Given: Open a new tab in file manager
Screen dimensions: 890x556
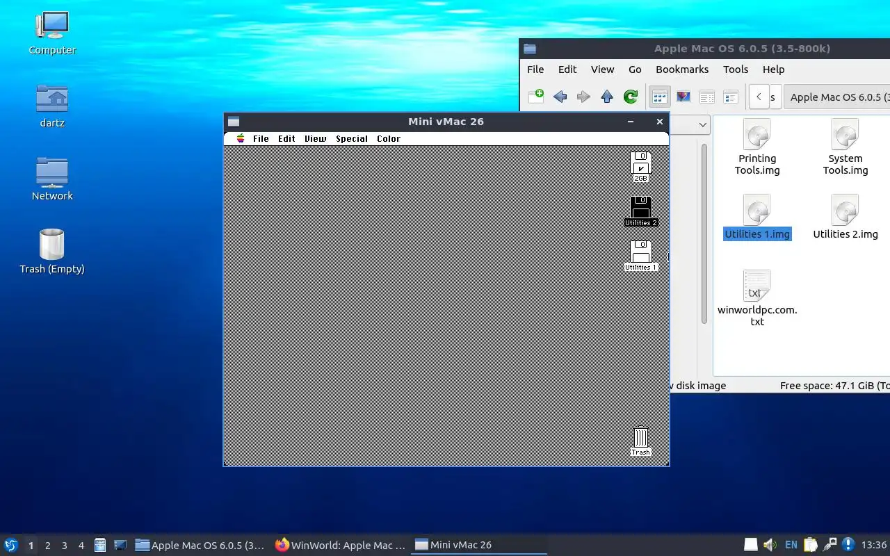Looking at the screenshot, I should point(535,97).
